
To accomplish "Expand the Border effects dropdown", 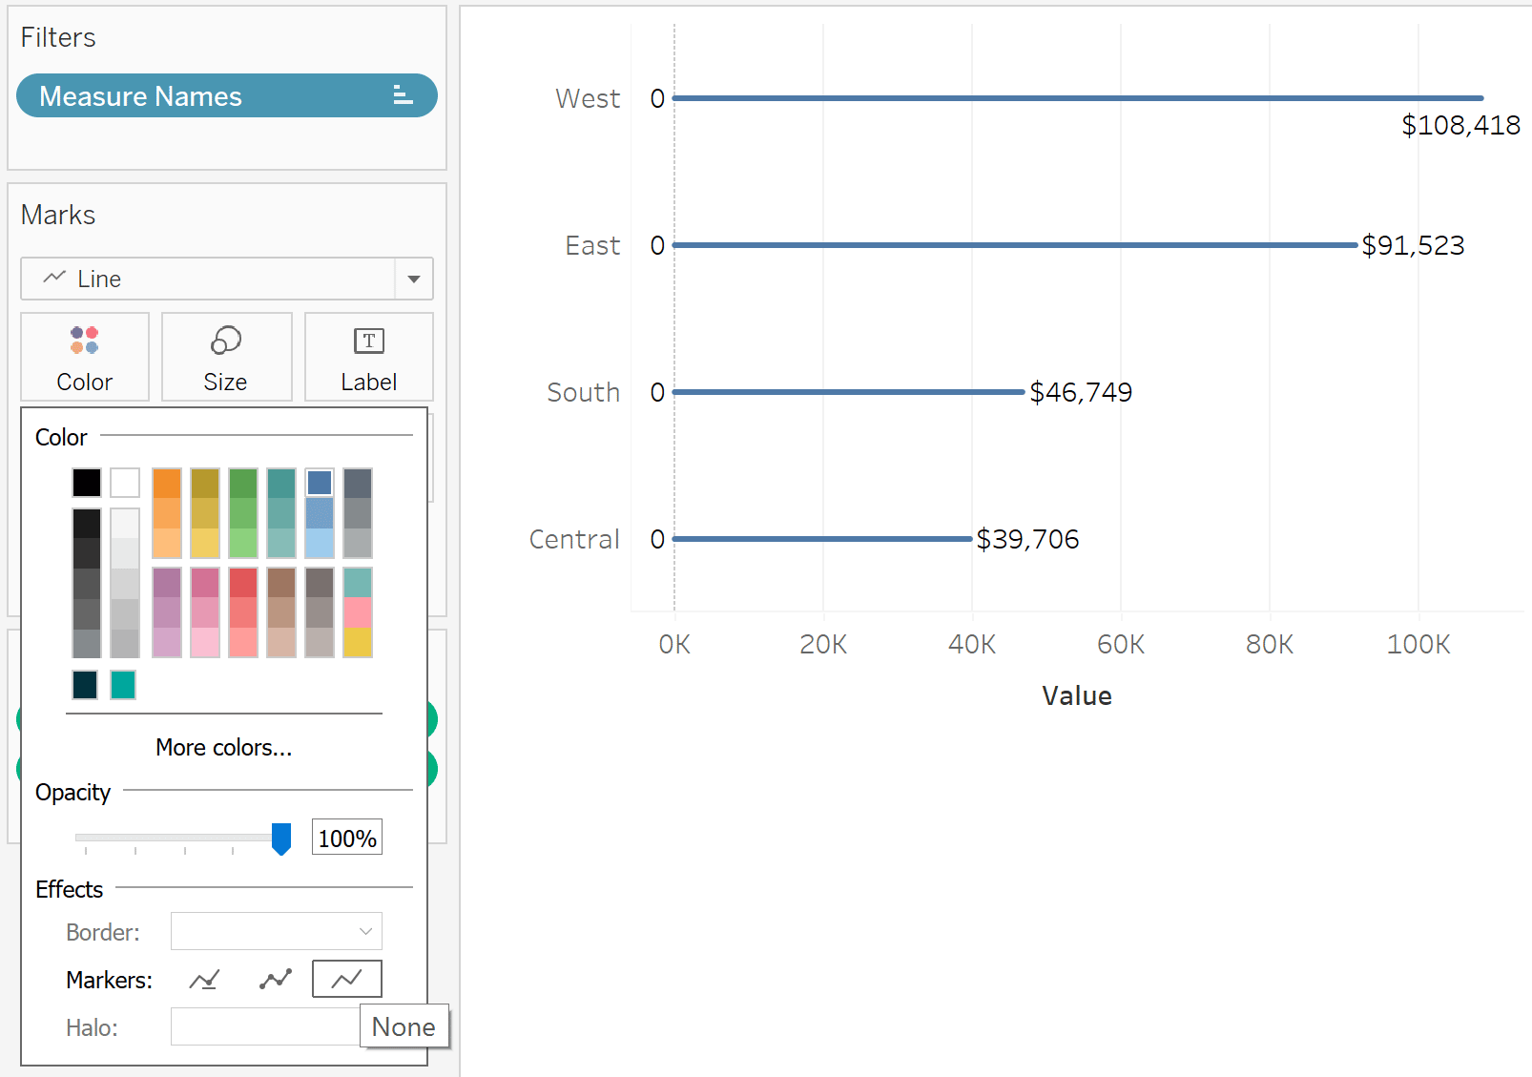I will [277, 931].
